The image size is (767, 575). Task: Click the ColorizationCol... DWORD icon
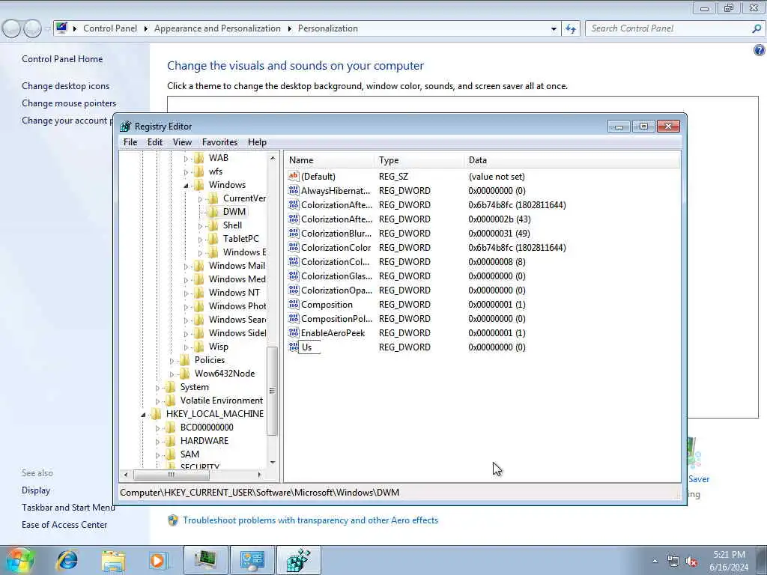[294, 261]
